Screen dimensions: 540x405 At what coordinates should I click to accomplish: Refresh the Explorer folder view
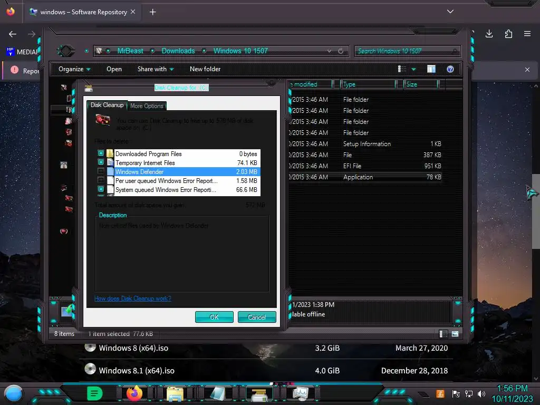pyautogui.click(x=341, y=51)
